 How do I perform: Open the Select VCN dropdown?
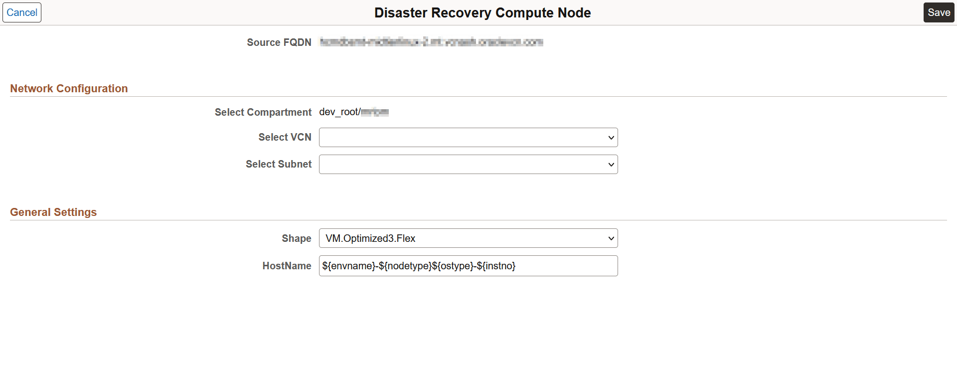pyautogui.click(x=468, y=137)
